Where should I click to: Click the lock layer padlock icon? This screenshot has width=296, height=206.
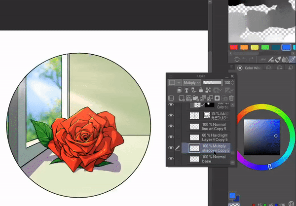tap(201, 90)
